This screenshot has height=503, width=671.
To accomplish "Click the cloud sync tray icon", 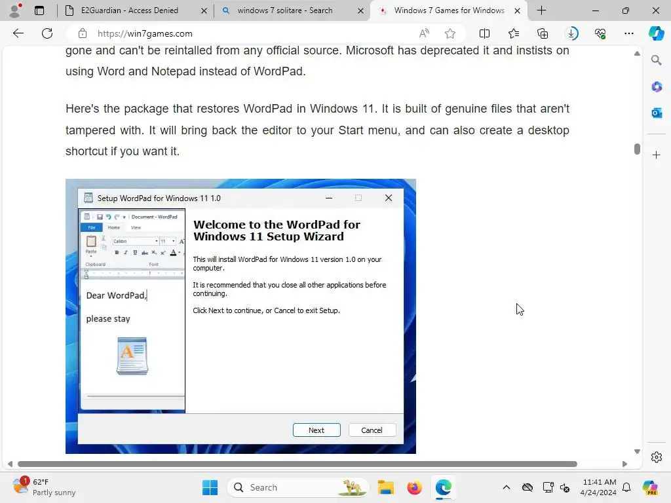I will [527, 487].
